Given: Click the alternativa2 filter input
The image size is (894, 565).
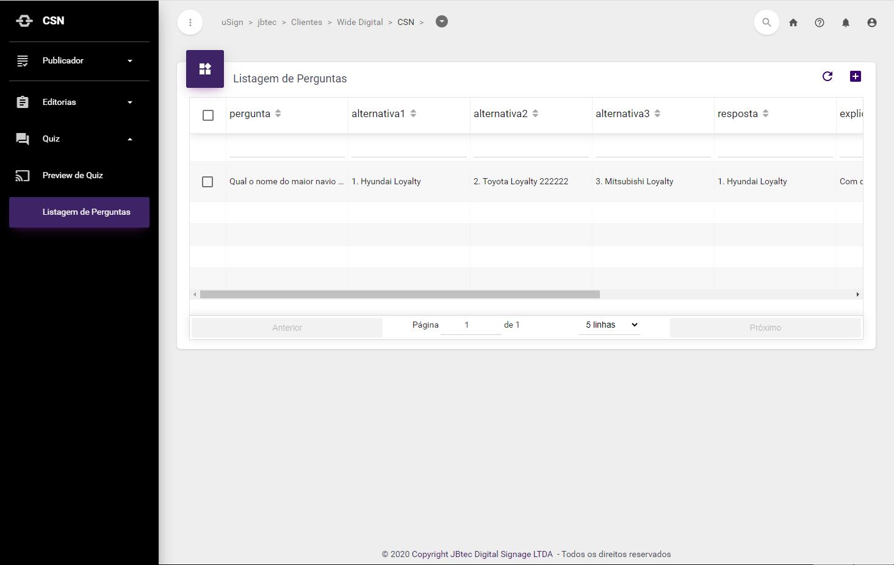Looking at the screenshot, I should [531, 148].
